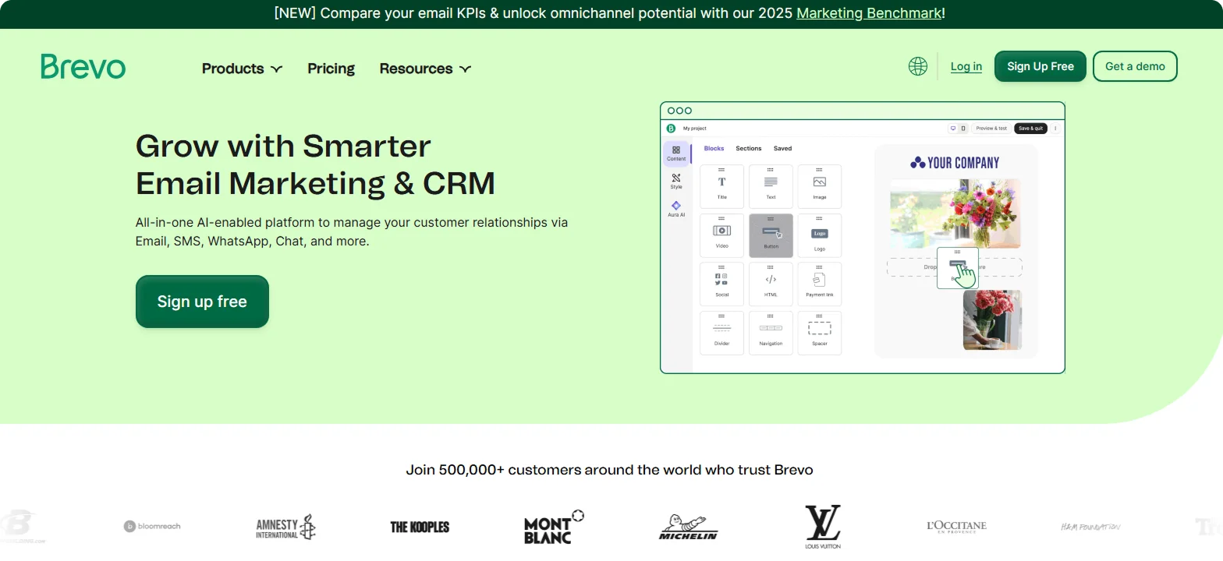Click the mobile preview icon in editor
Viewport: 1223px width, 561px height.
pos(963,129)
